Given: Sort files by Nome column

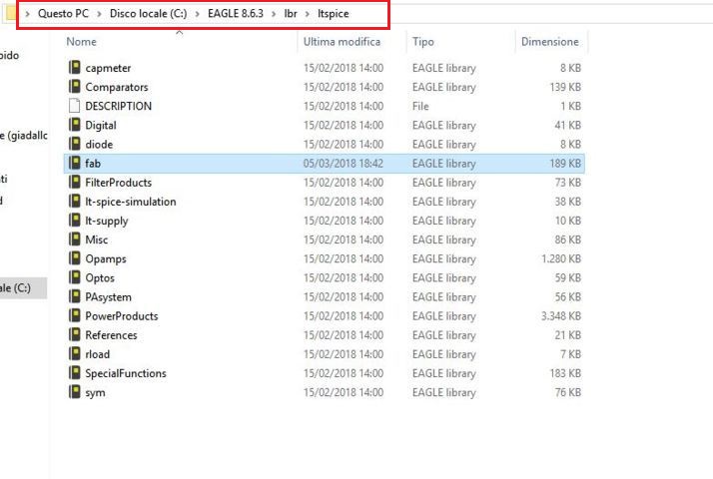Looking at the screenshot, I should (x=82, y=41).
